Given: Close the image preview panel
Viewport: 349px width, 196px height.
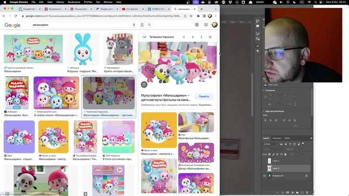Looking at the screenshot, I should point(210,37).
